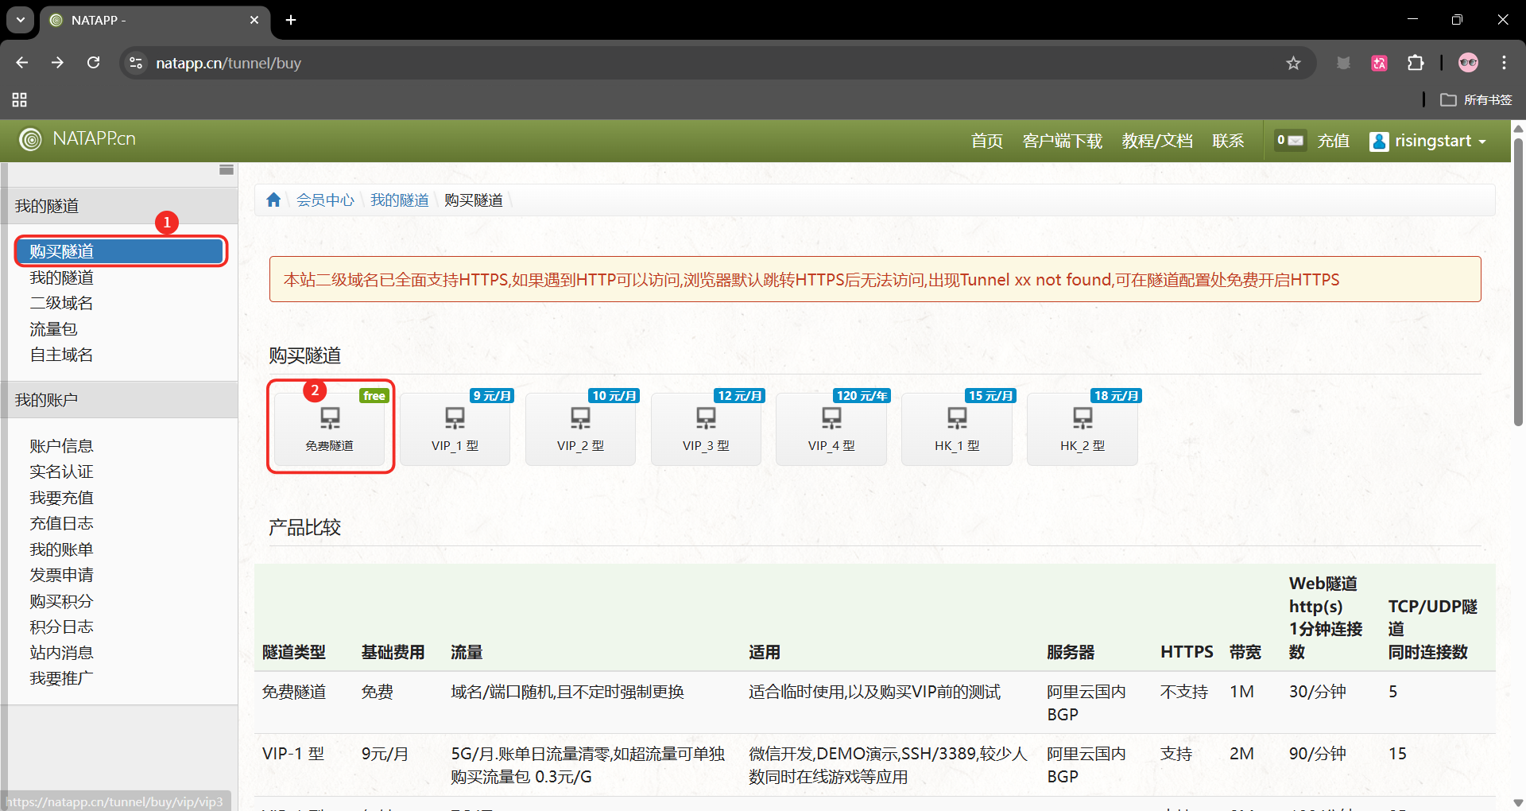Open 账户信息 in the sidebar

62,446
